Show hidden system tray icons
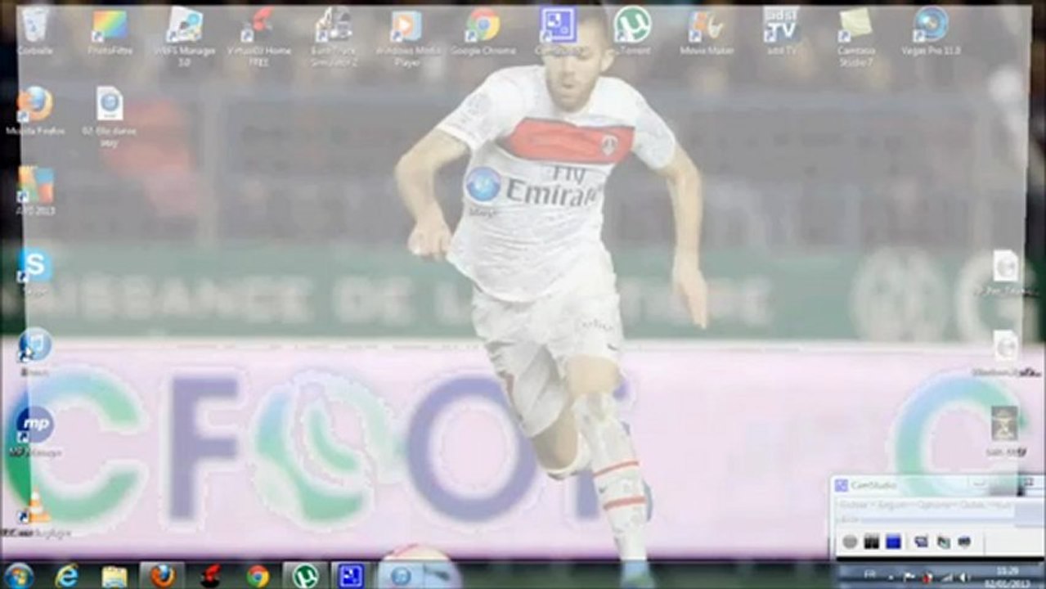The width and height of the screenshot is (1046, 589). click(891, 577)
